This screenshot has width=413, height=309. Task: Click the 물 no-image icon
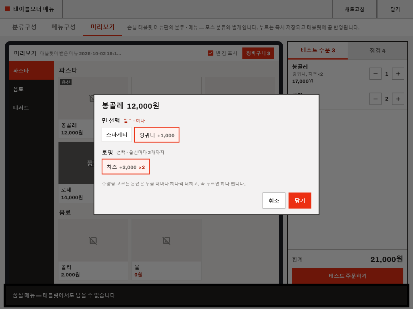167,241
